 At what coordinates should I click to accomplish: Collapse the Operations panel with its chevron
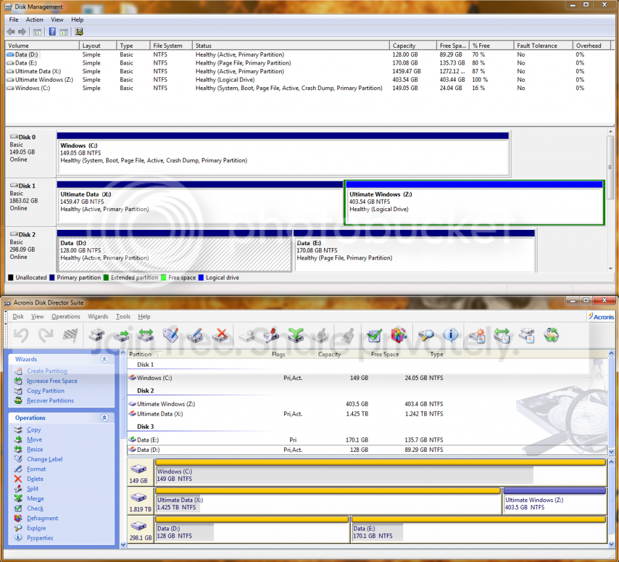(x=104, y=417)
